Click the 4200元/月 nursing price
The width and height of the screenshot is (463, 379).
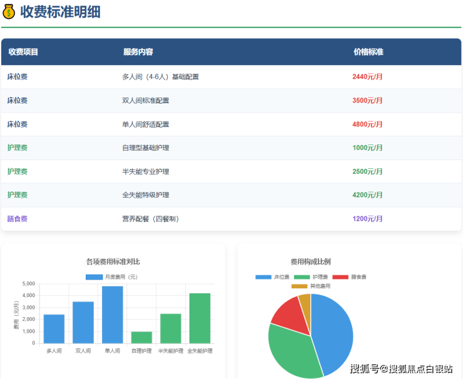click(367, 195)
